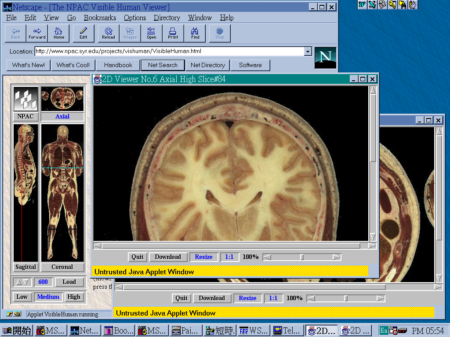Click the NPAC logo thumbnail
This screenshot has height=337, width=450.
pyautogui.click(x=25, y=99)
